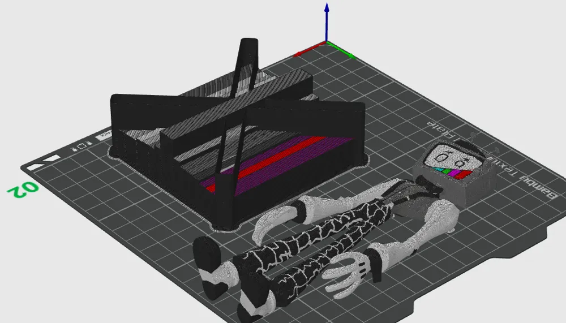The width and height of the screenshot is (566, 323).
Task: Click icon left of the square plate icon
Action: (x=75, y=149)
